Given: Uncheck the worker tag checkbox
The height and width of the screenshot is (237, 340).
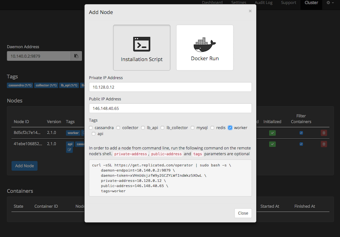Looking at the screenshot, I should pos(230,128).
